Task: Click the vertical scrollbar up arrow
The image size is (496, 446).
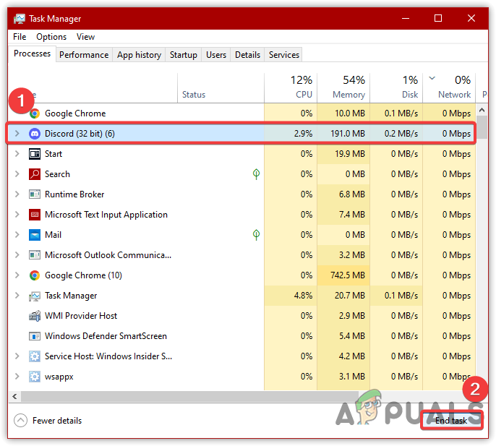Action: (x=482, y=110)
